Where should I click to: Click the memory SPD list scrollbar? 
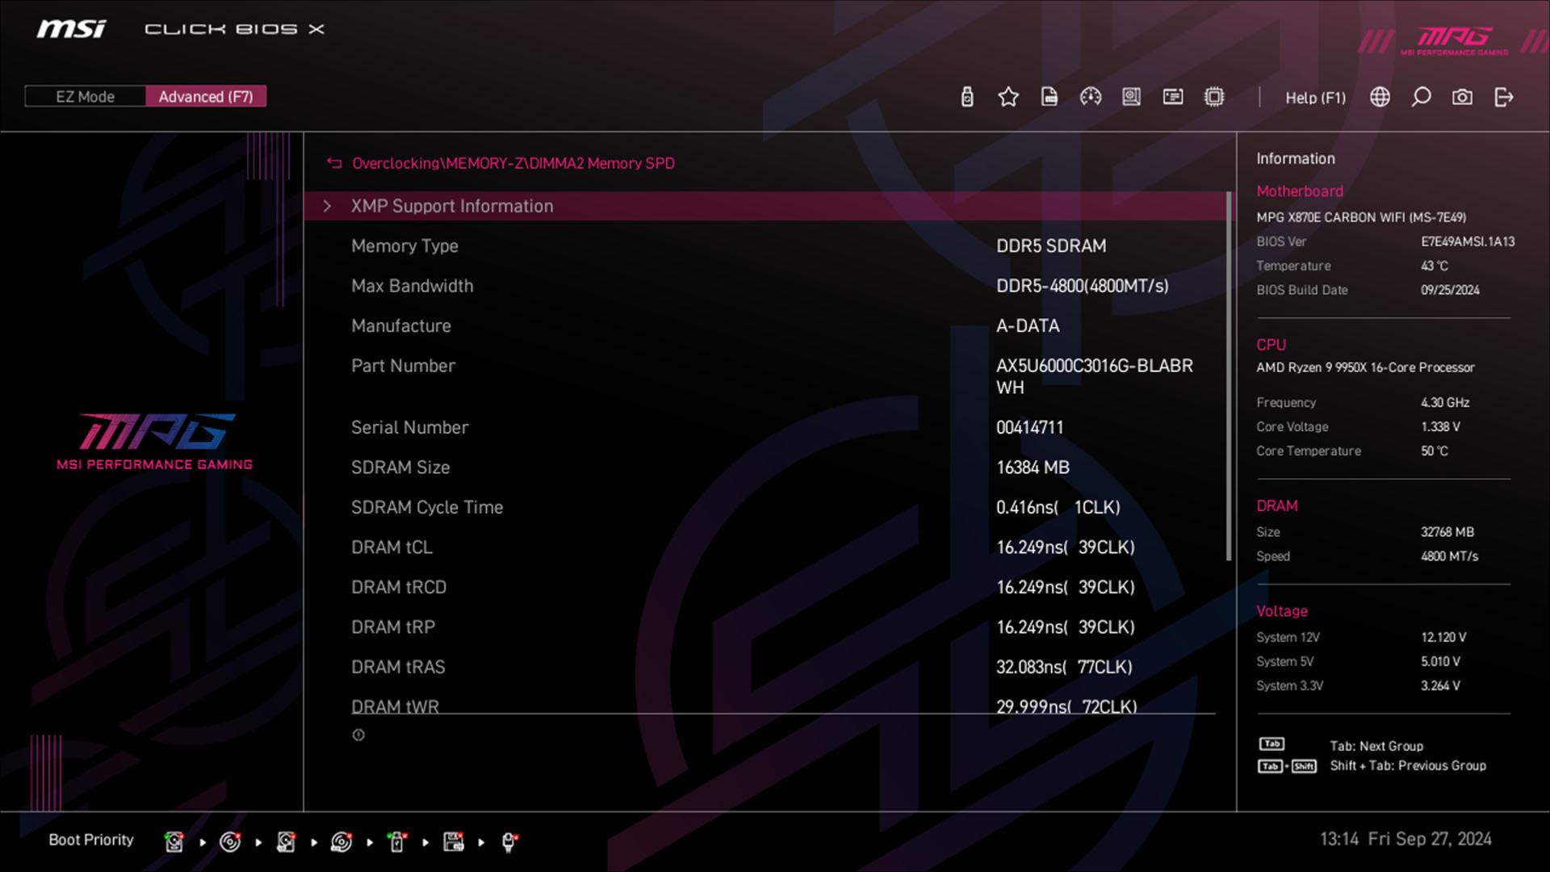click(1229, 376)
